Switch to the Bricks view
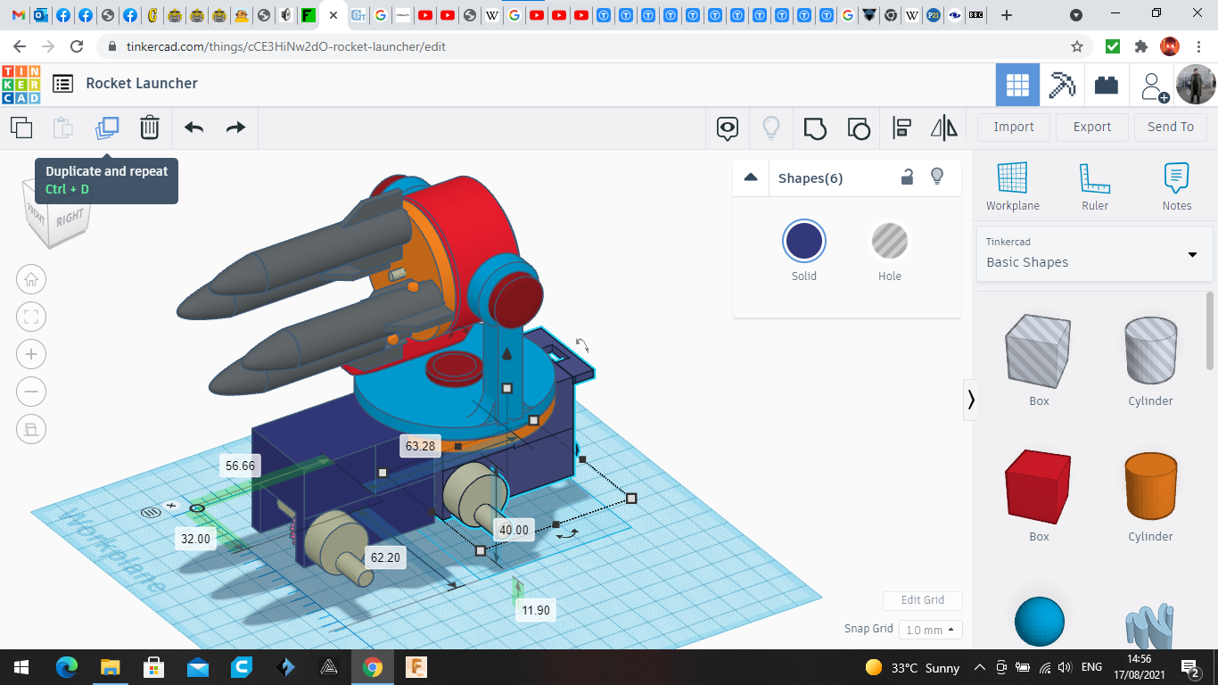The image size is (1218, 685). [x=1107, y=85]
